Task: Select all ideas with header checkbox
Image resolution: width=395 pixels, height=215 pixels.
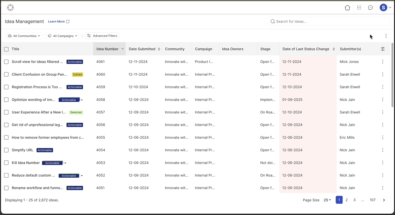Action: [6, 49]
